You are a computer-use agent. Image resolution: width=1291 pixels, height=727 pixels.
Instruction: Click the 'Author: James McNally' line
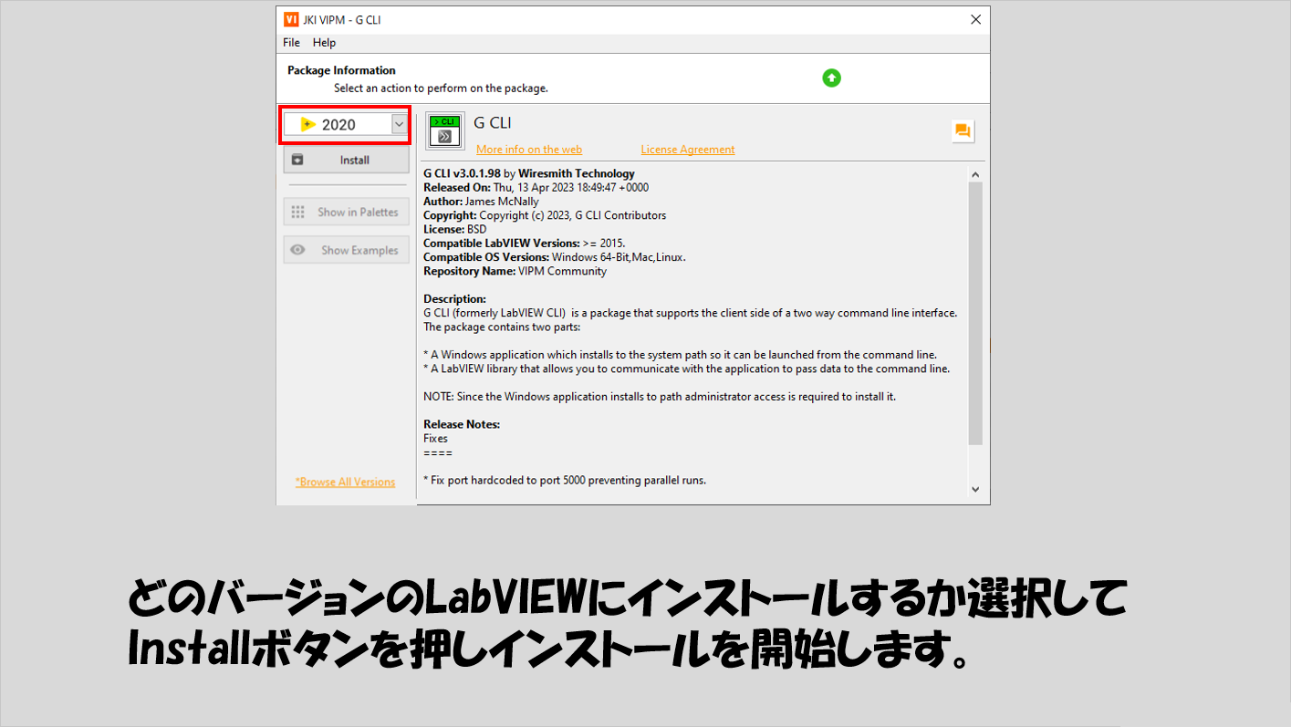[x=481, y=202]
